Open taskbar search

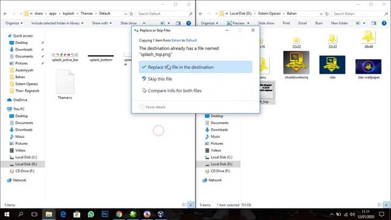click(x=21, y=215)
